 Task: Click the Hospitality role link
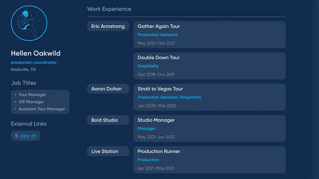pyautogui.click(x=148, y=66)
